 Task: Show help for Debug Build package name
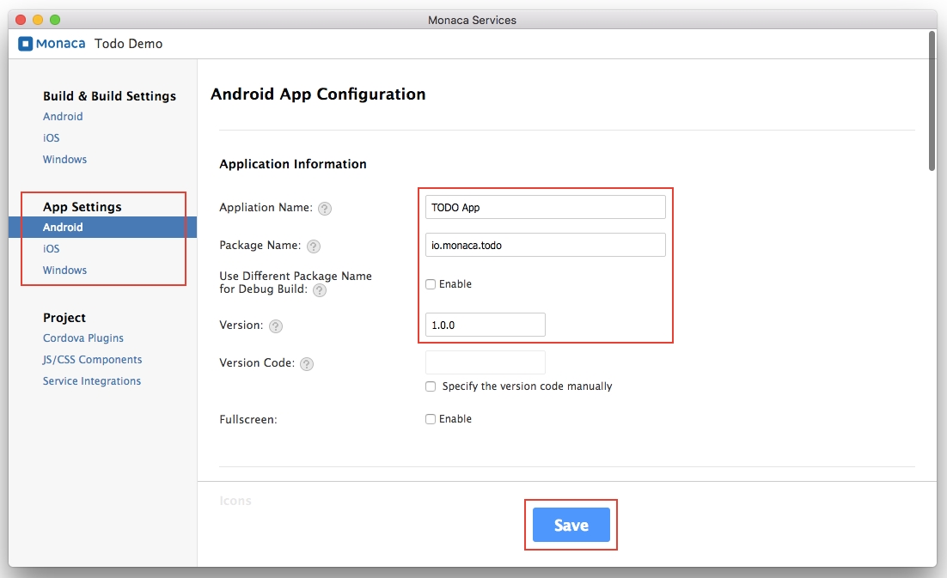[320, 290]
